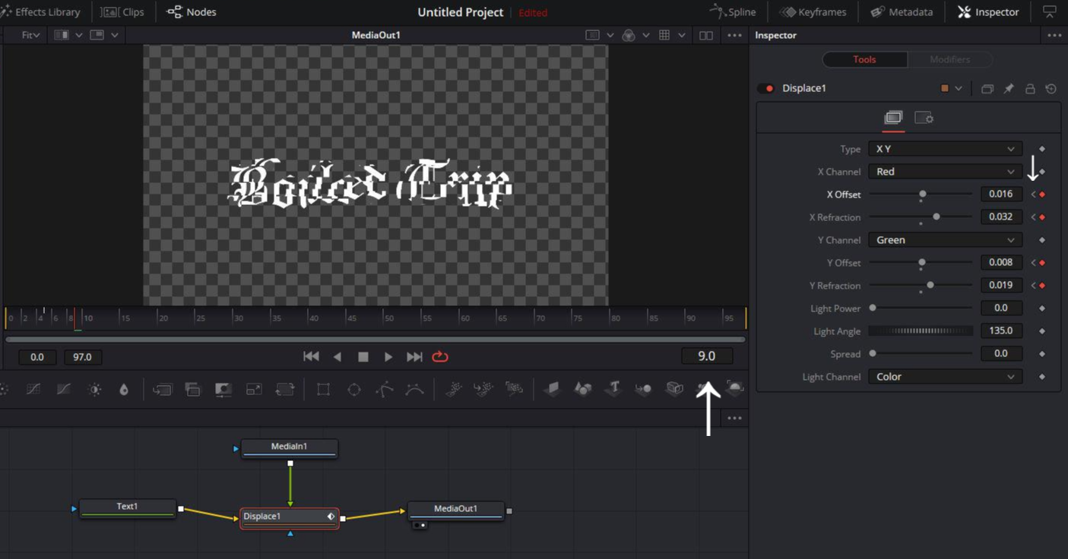Open Displace1 versions icon

pos(987,89)
